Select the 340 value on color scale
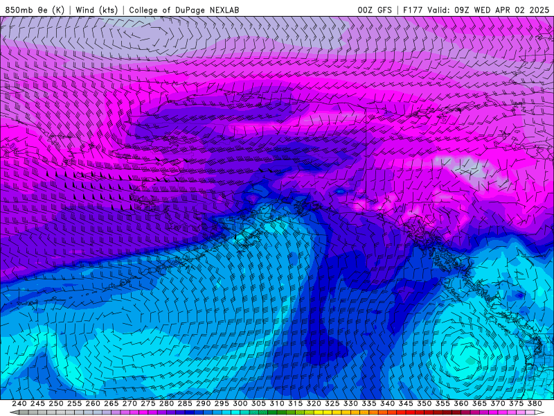 click(387, 404)
